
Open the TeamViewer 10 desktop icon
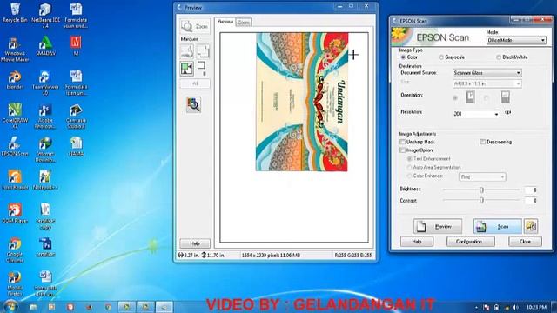pos(45,83)
